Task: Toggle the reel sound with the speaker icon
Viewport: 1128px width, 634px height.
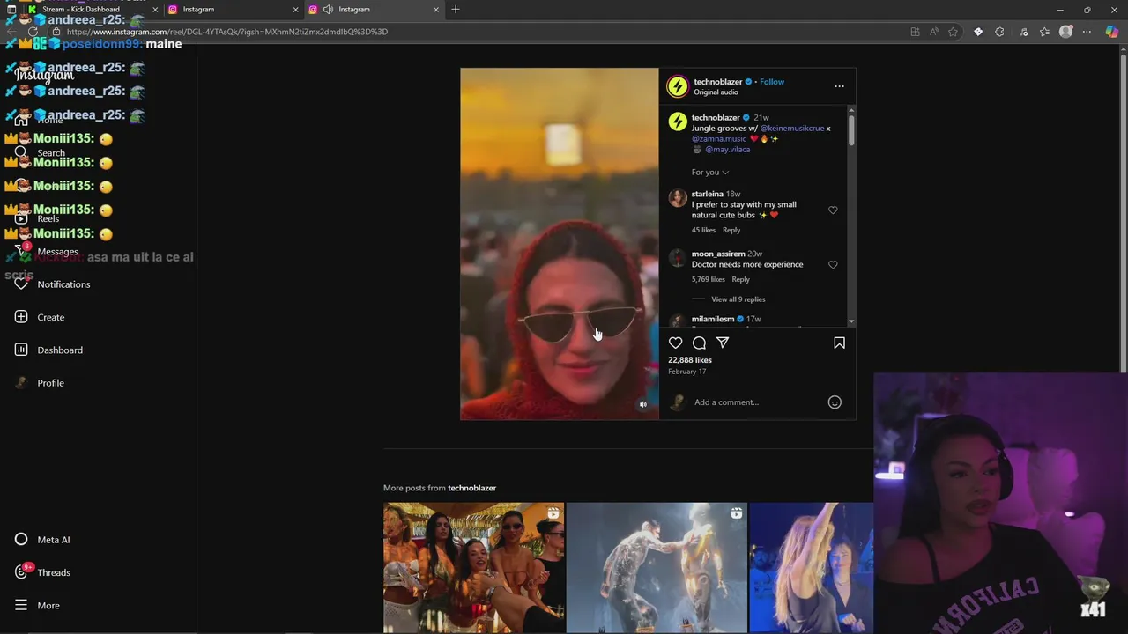Action: click(x=643, y=404)
